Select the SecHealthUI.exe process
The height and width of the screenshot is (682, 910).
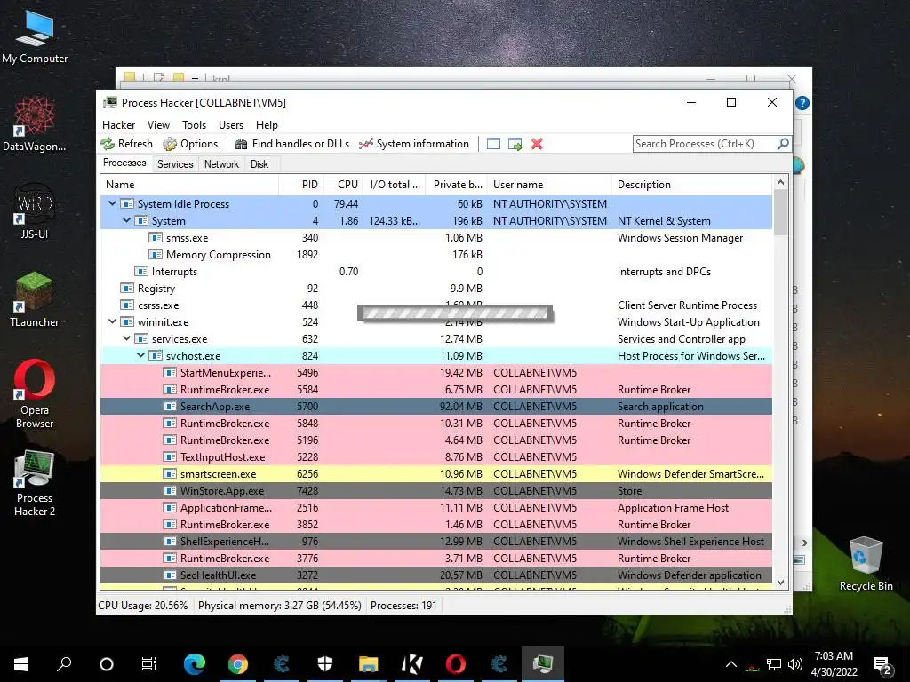point(435,575)
